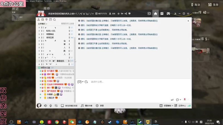
Task: Open the gamepad icon in chat input bar
Action: (x=79, y=82)
